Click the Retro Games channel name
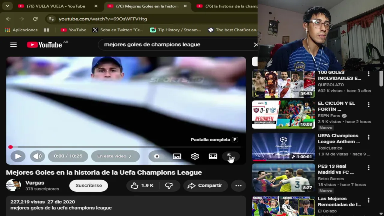The height and width of the screenshot is (216, 384). pyautogui.click(x=331, y=178)
